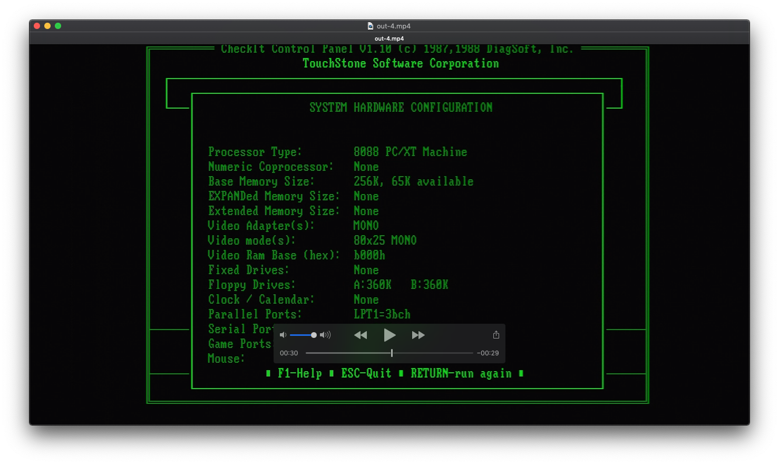
Task: Click the B:360K floppy value
Action: [430, 285]
